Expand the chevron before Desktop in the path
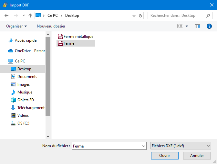This screenshot has width=217, height=164. click(x=61, y=16)
